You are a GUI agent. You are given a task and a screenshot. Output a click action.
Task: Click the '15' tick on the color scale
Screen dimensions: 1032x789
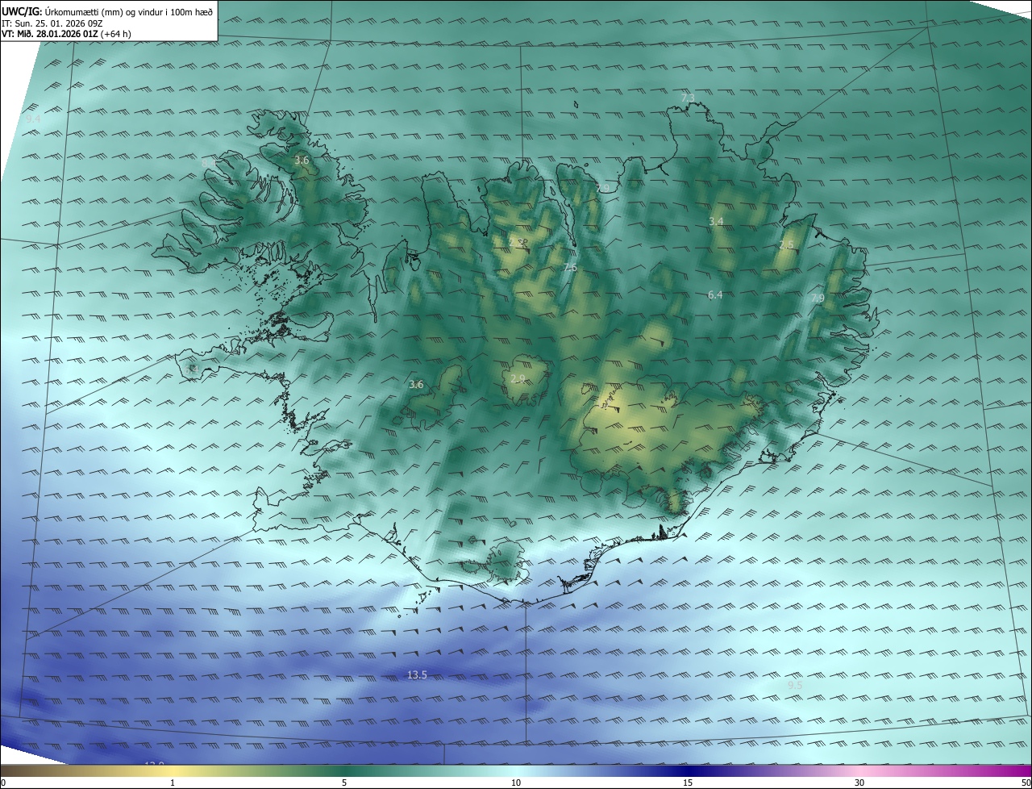click(x=688, y=783)
